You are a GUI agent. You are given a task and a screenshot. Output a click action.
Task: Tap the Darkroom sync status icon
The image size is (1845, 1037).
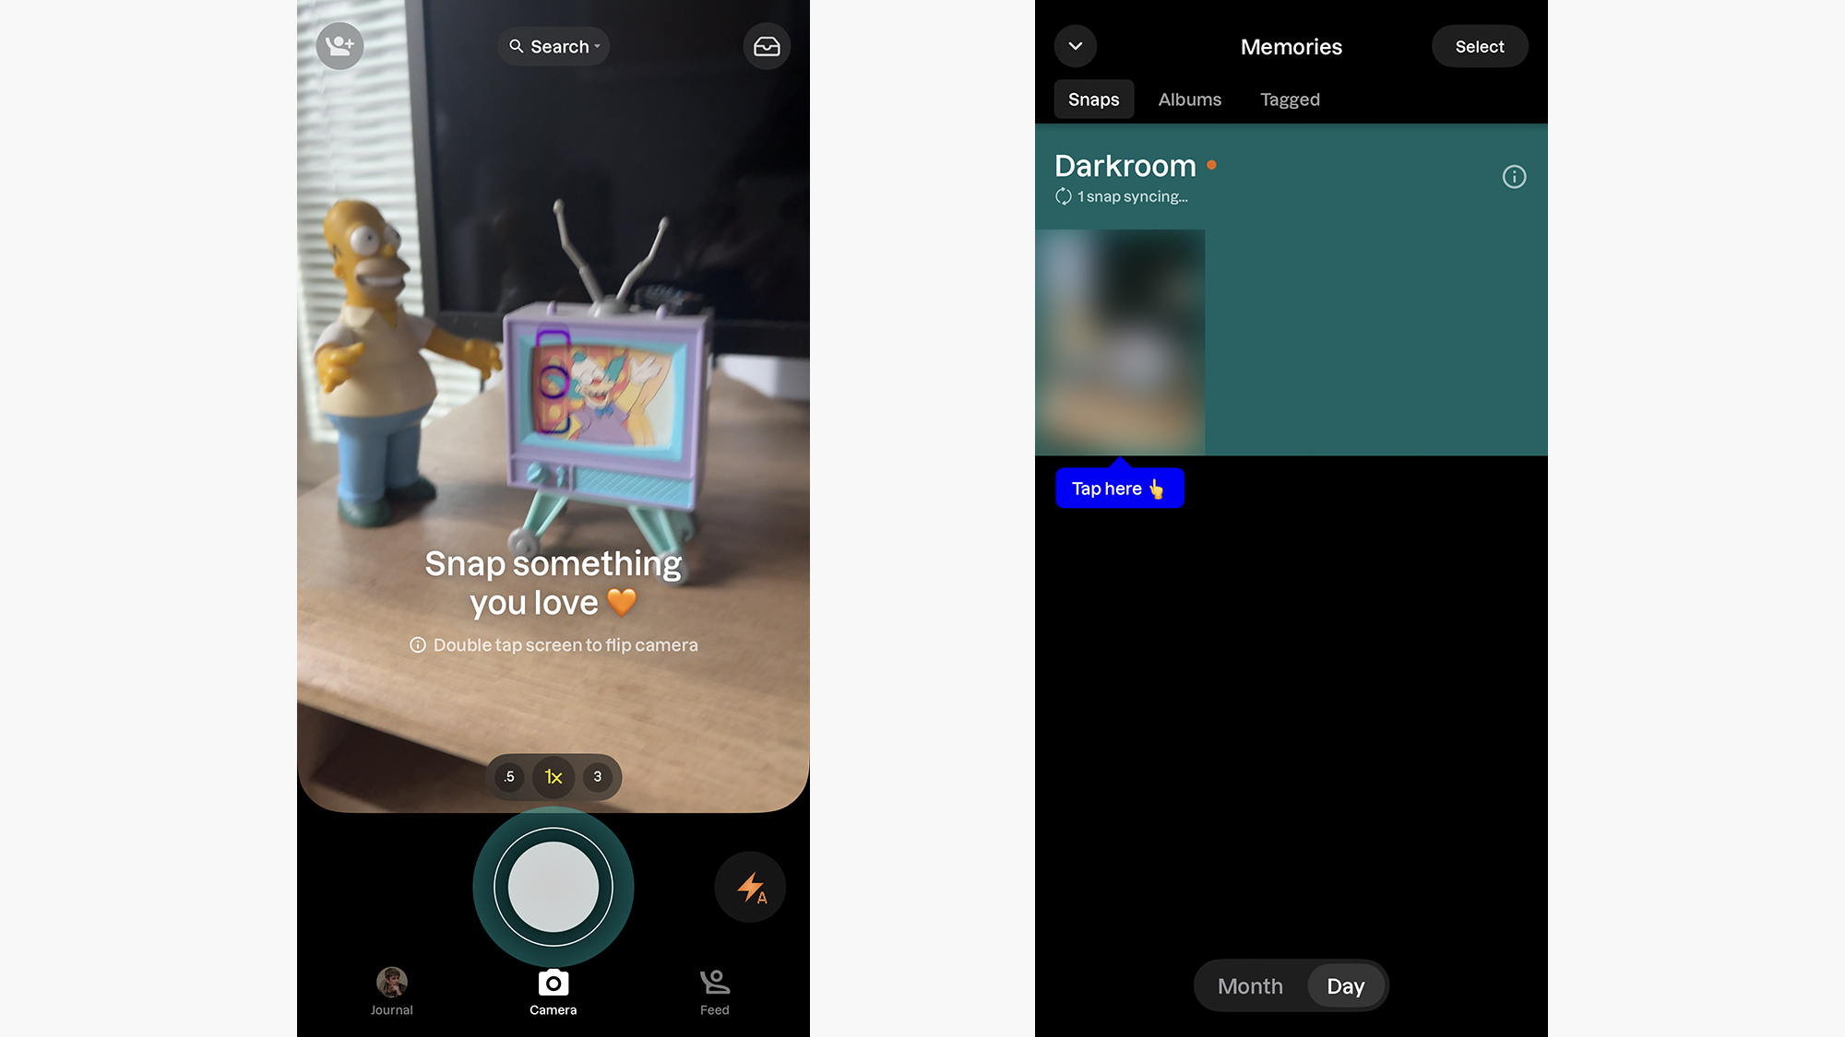click(x=1062, y=196)
